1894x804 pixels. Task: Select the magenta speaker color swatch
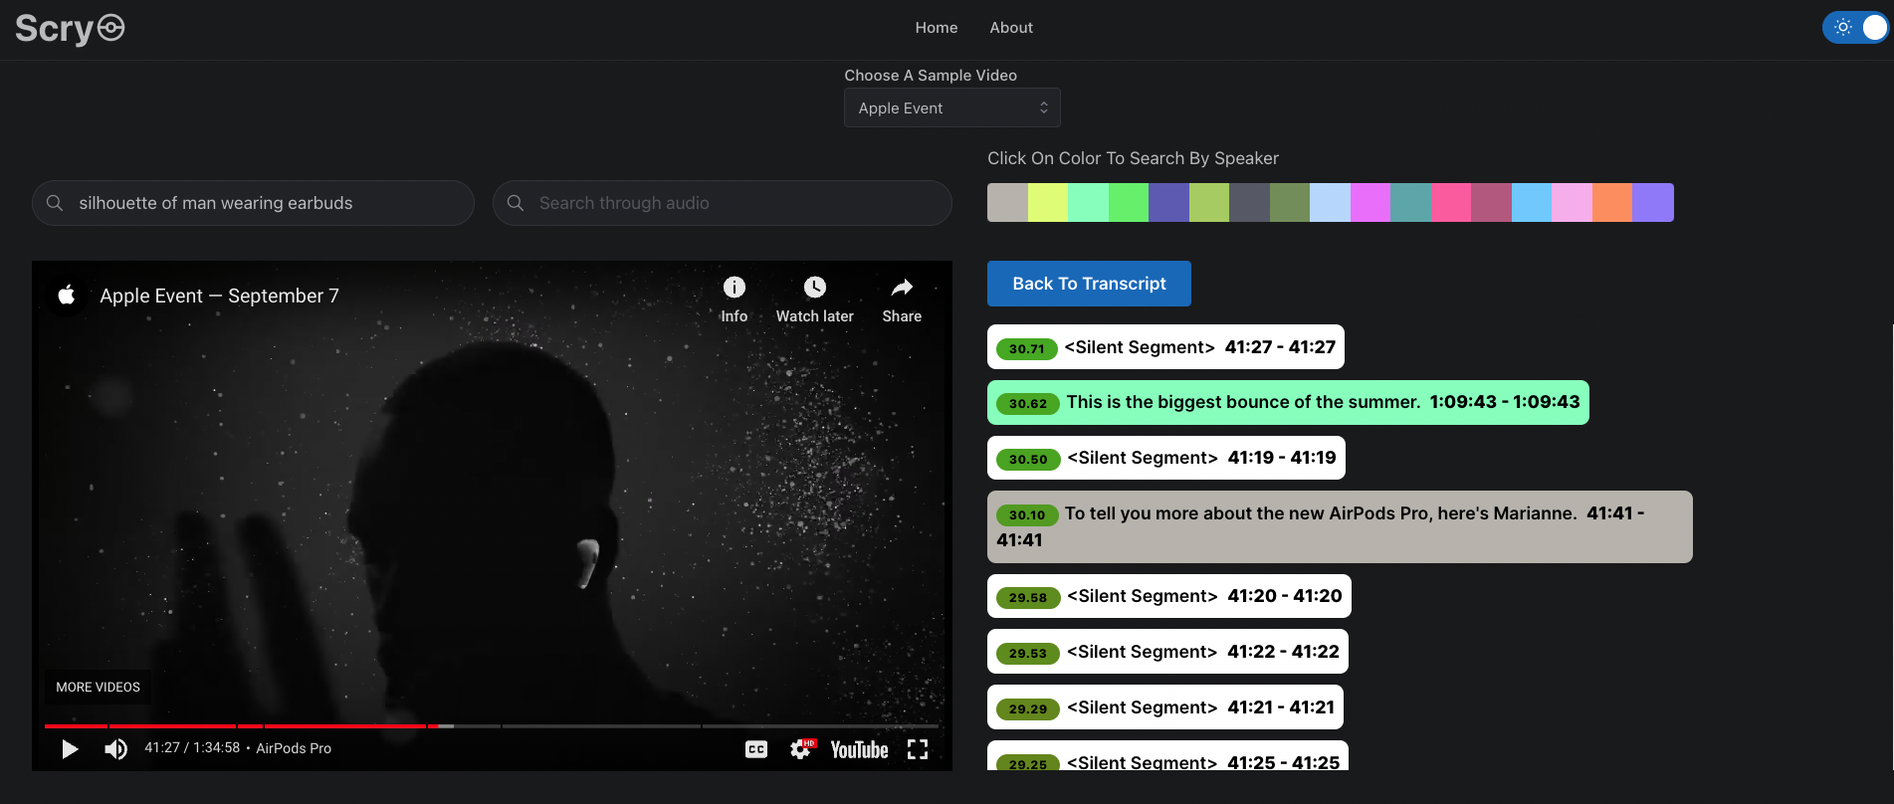point(1370,202)
